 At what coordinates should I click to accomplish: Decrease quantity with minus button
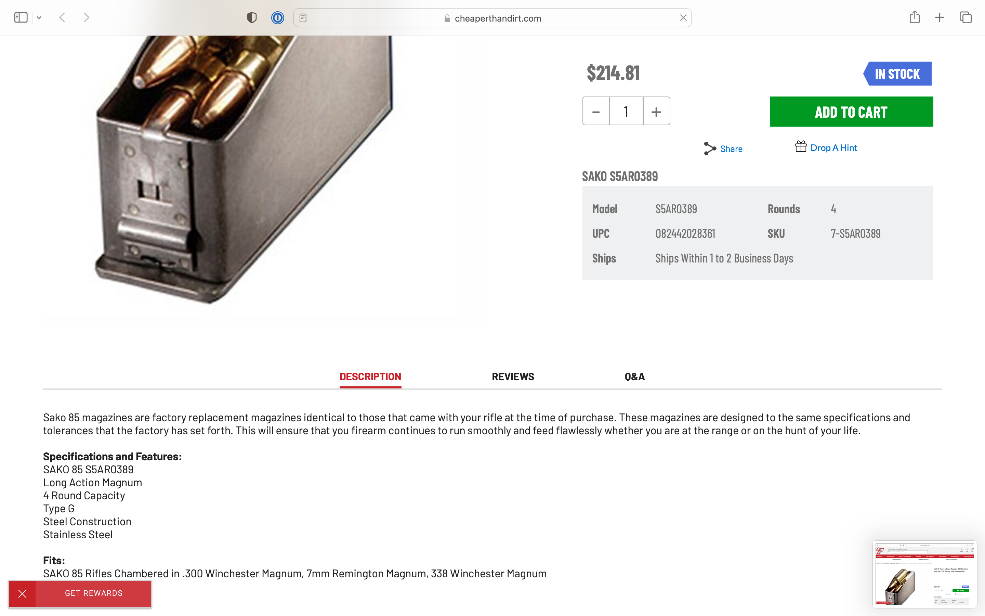point(596,111)
